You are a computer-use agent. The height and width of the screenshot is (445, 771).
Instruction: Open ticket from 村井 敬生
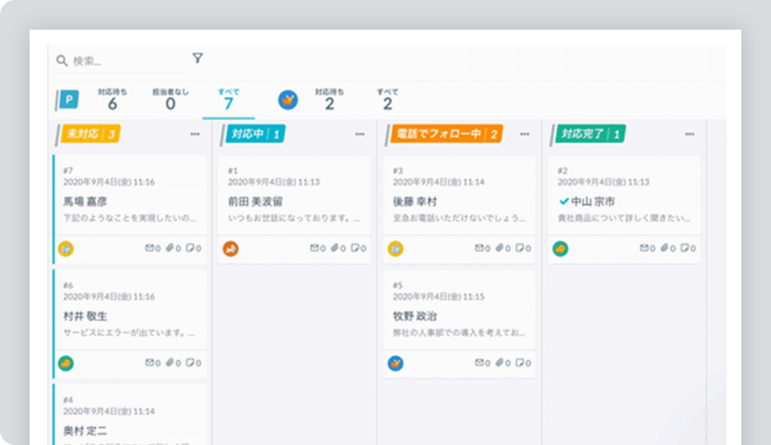click(130, 316)
